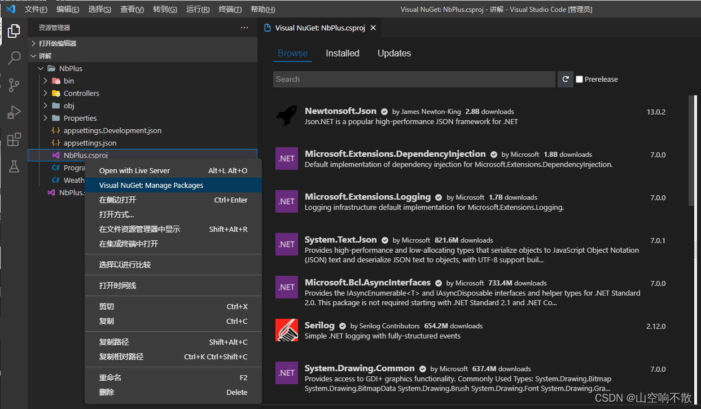Open the Source Control view
Screen dimensions: 701x409
click(14, 85)
